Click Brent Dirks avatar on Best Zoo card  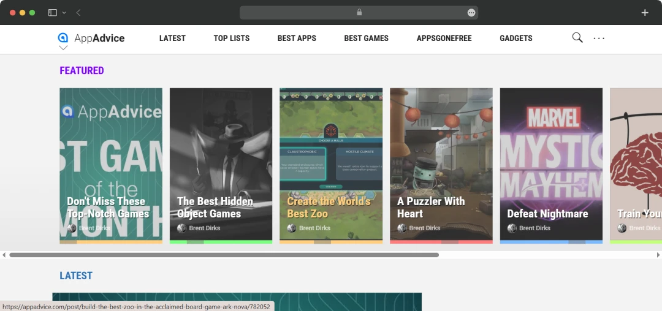pyautogui.click(x=292, y=228)
